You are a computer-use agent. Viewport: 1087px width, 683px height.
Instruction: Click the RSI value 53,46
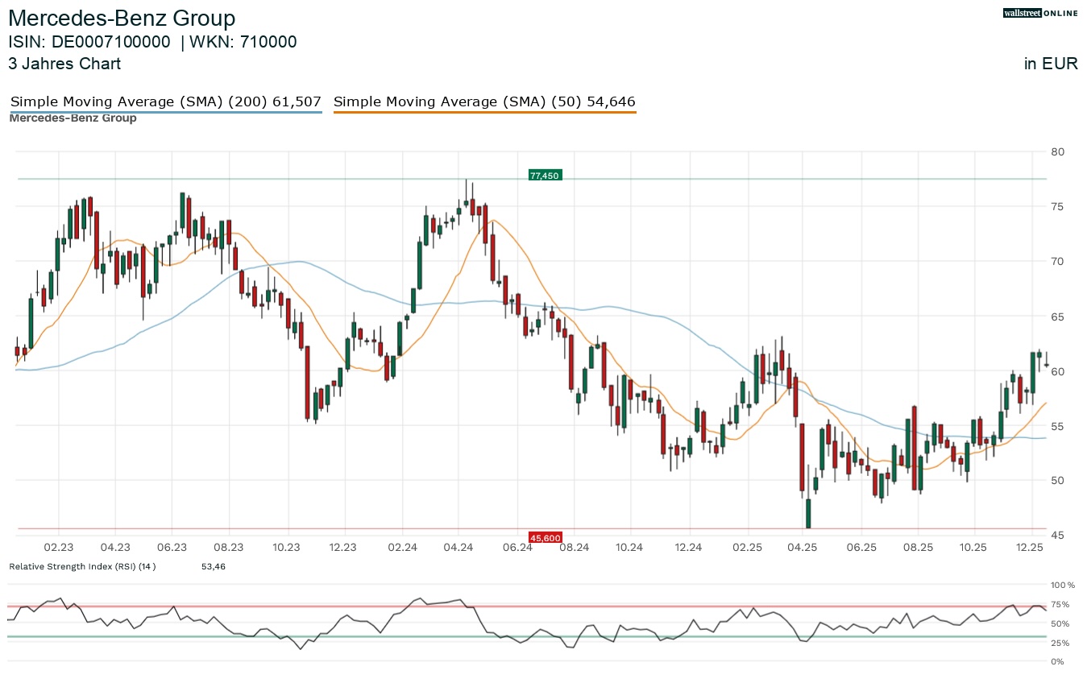(x=213, y=567)
